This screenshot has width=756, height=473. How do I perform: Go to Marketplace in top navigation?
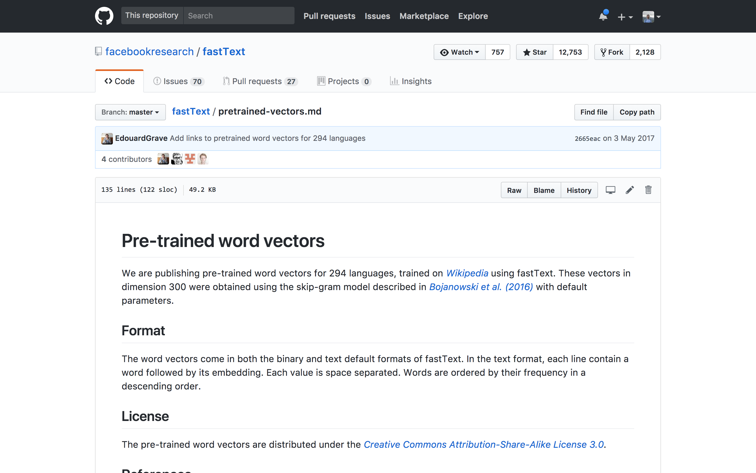[424, 16]
